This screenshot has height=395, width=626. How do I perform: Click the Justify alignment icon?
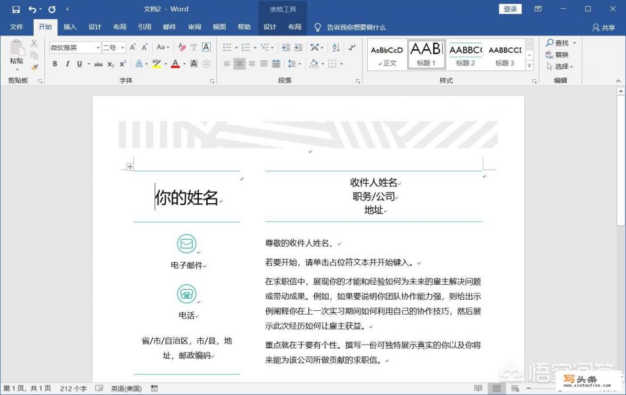pyautogui.click(x=264, y=64)
